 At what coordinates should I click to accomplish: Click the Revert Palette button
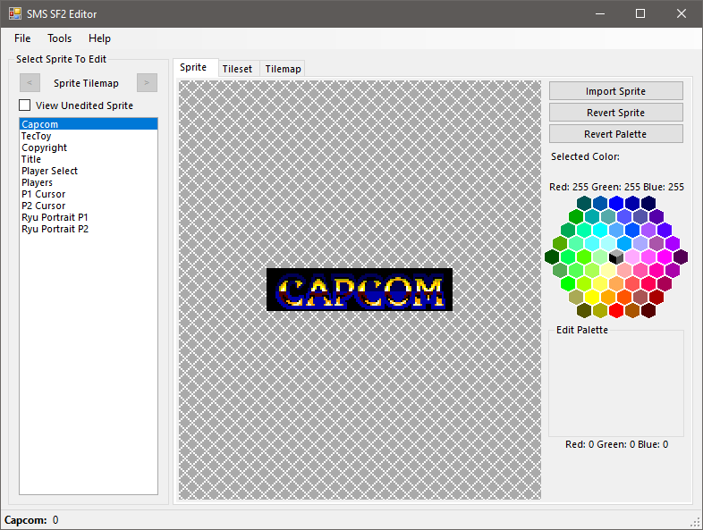(615, 134)
